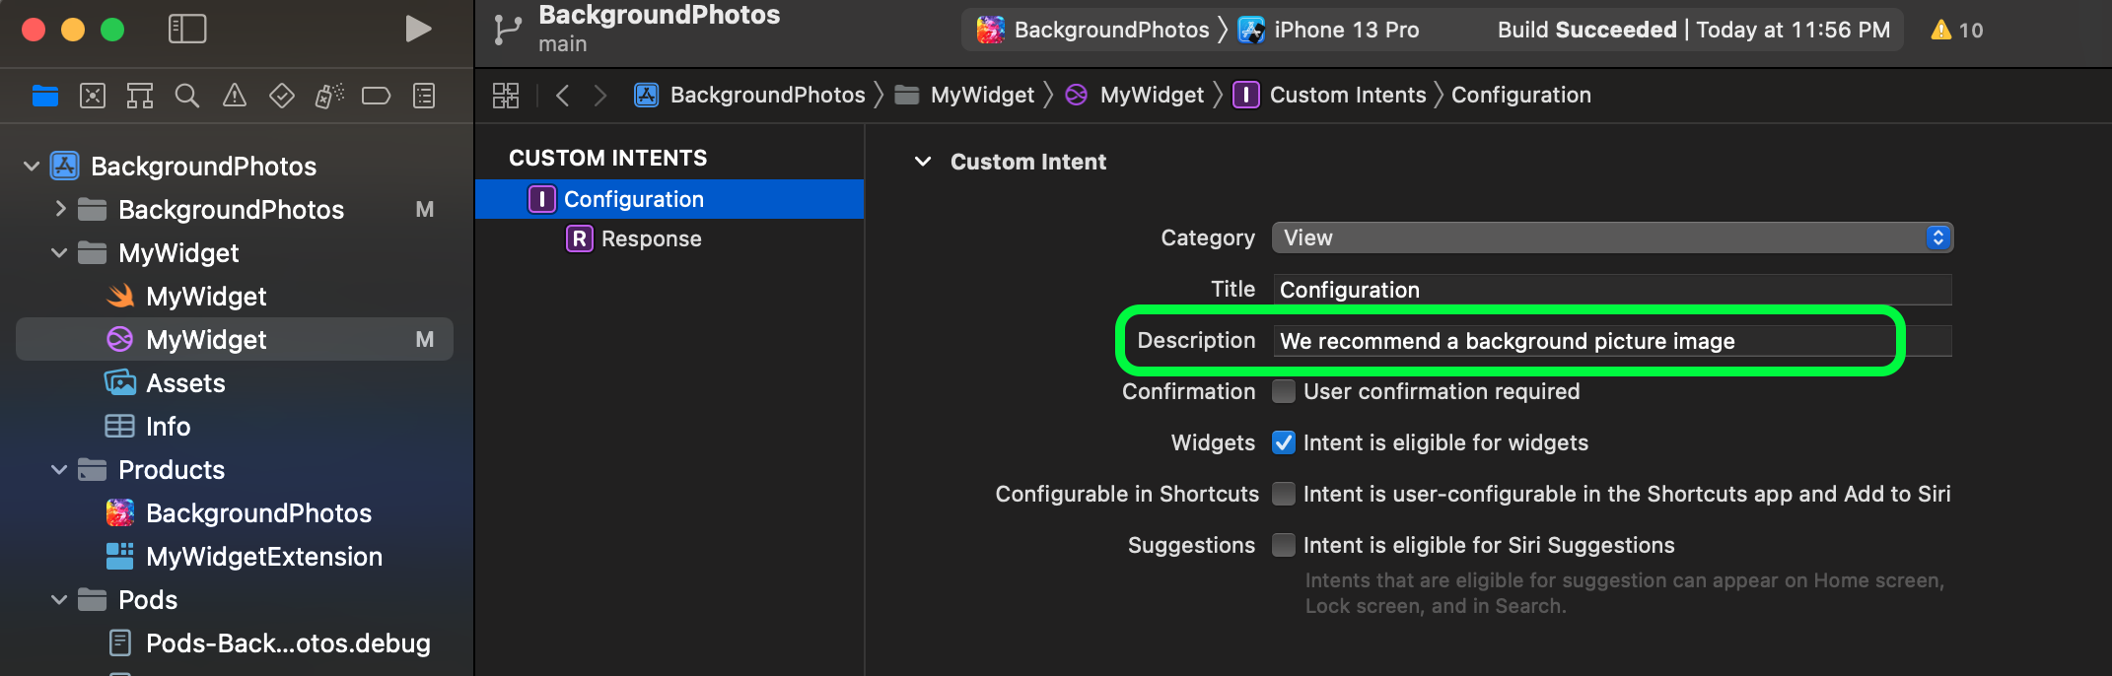Enable Intent is eligible for Siri Suggestions
The image size is (2112, 676).
coord(1283,545)
